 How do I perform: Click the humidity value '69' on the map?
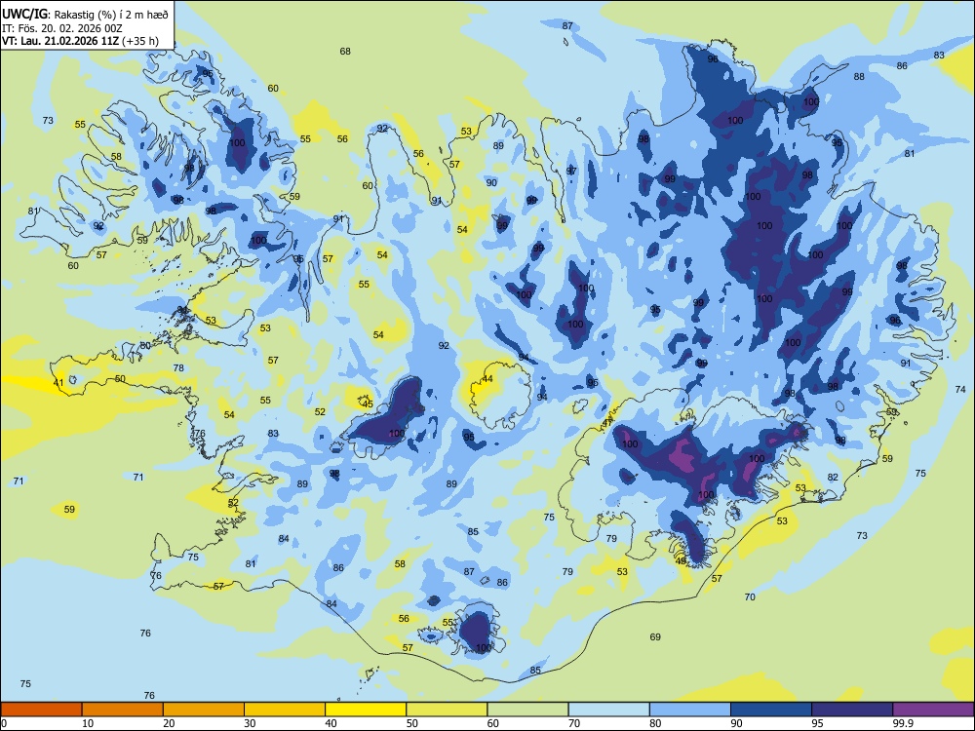tap(655, 636)
